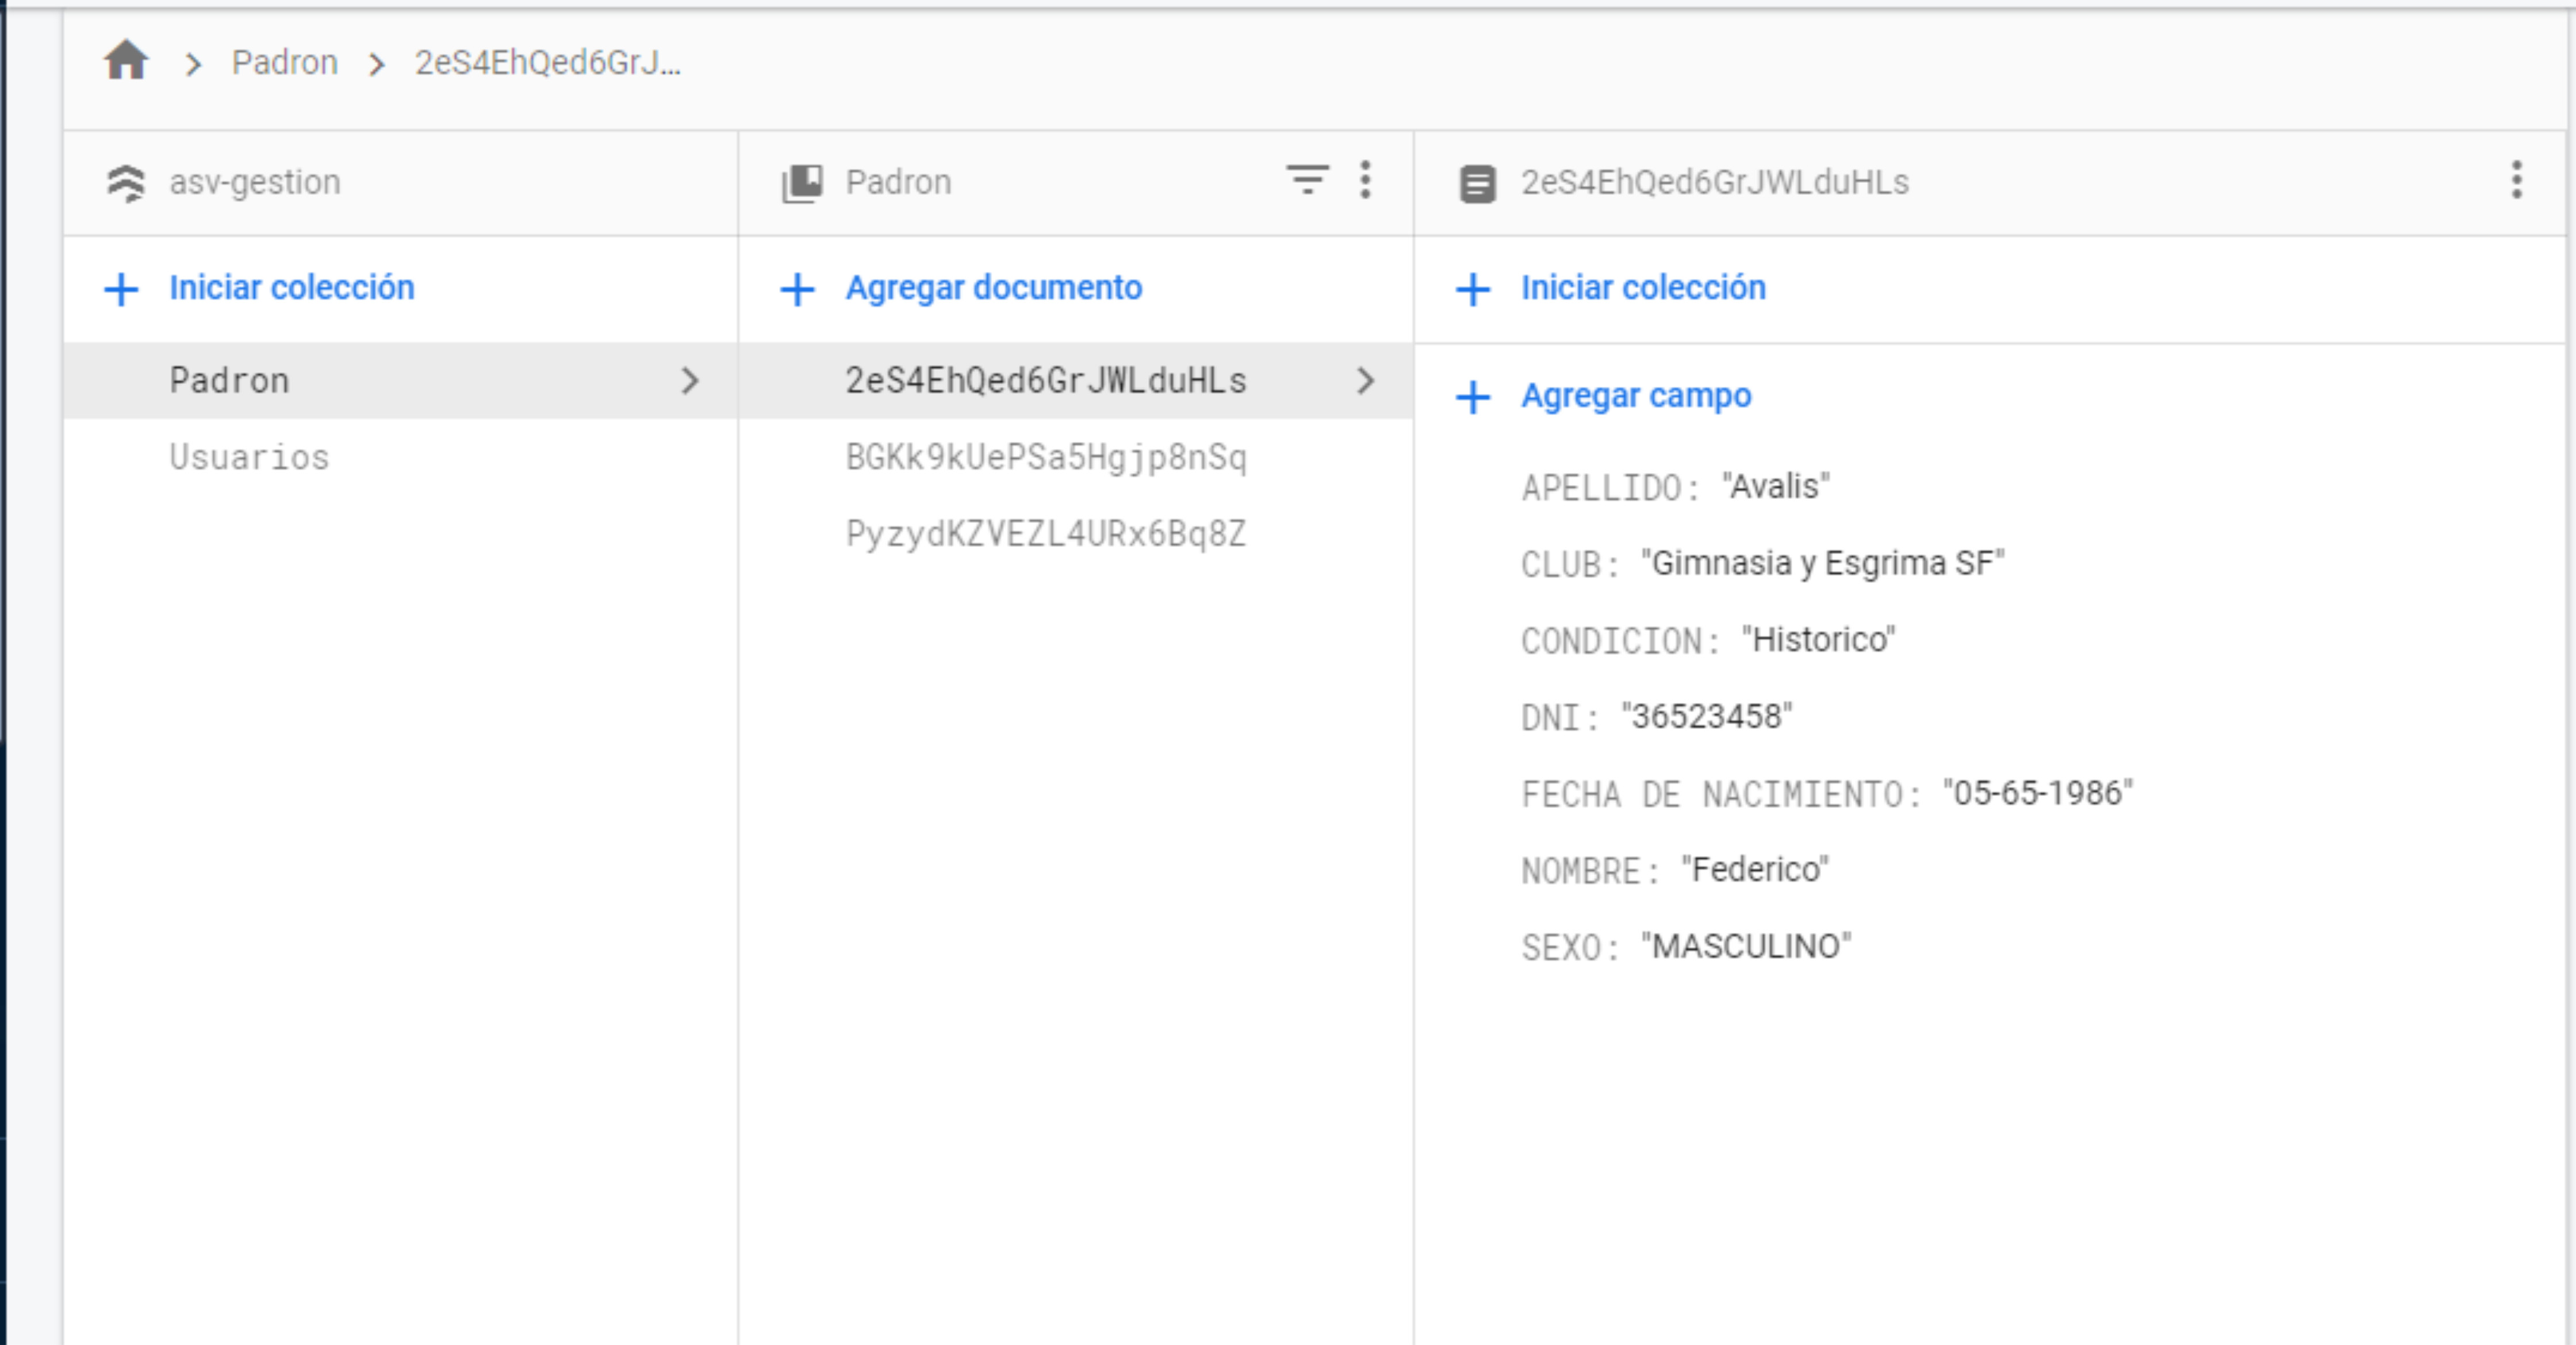Go to the home root icon in breadcrumb
The width and height of the screenshot is (2576, 1345).
(x=126, y=62)
